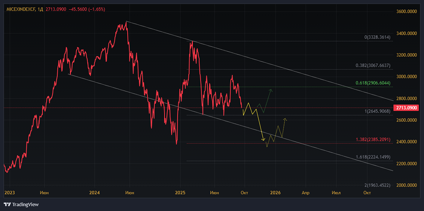Click the 2800.0000 price axis label

pyautogui.click(x=406, y=99)
